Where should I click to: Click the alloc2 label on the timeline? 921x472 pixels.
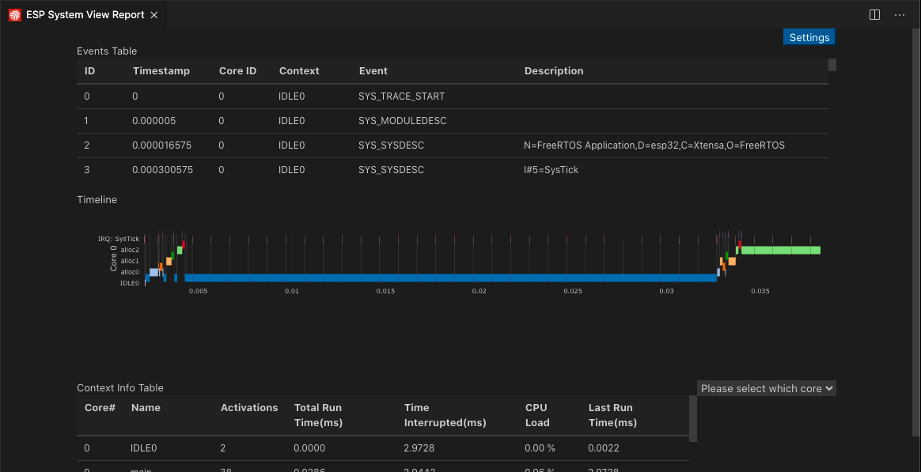pyautogui.click(x=130, y=250)
